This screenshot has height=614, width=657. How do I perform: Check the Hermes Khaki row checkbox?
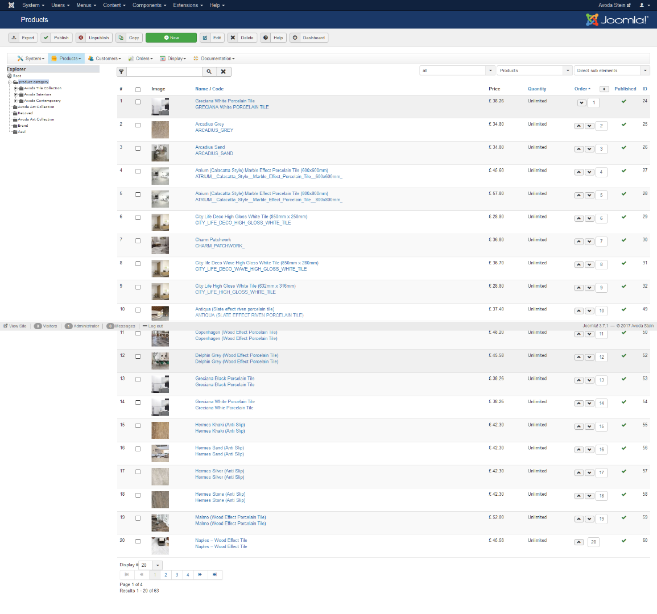click(138, 425)
